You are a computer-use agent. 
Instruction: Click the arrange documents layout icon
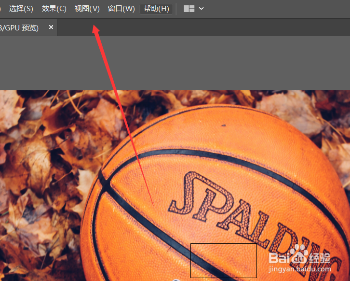(189, 9)
